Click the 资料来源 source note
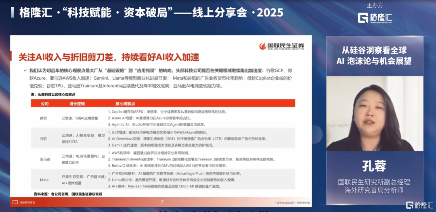The image size is (436, 212). [x=68, y=194]
